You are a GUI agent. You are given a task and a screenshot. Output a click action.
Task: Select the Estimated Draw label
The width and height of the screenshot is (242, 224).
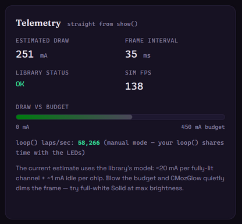[x=42, y=41]
